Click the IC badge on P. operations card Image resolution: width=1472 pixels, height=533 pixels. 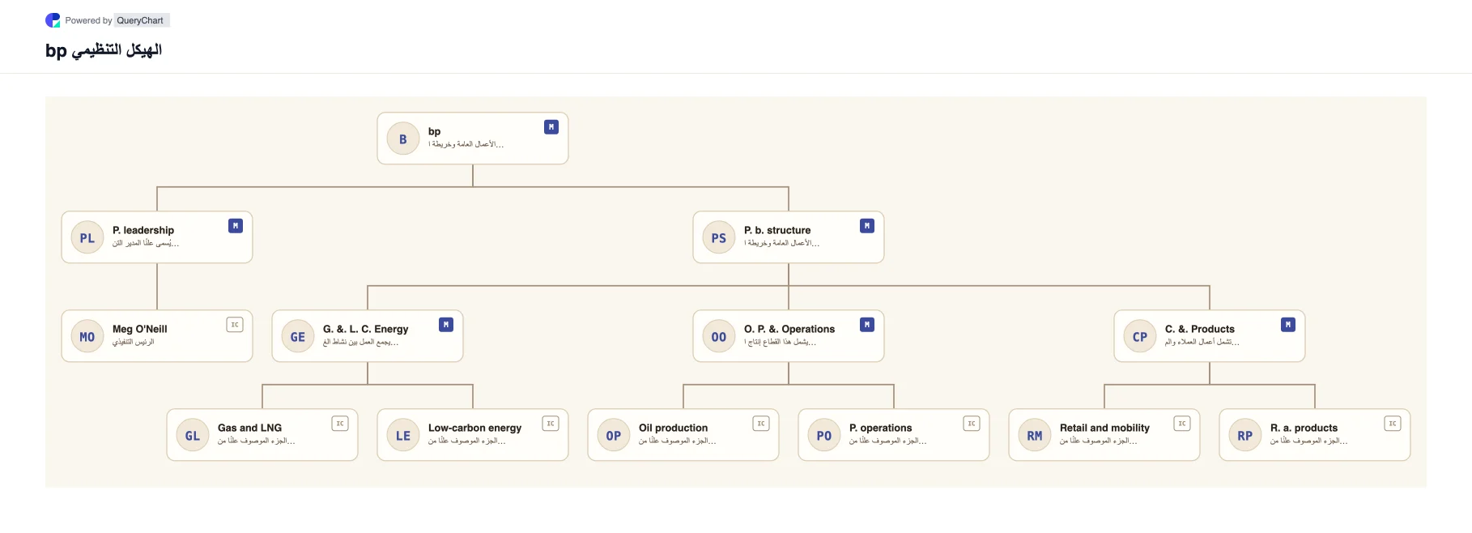(972, 424)
